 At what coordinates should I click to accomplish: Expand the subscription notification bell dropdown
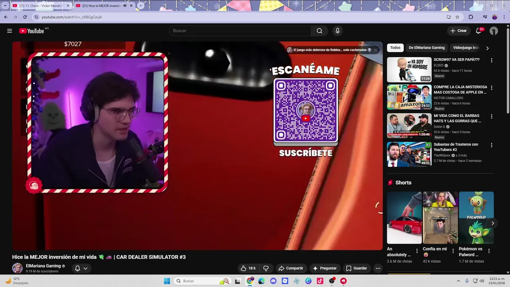click(x=81, y=268)
